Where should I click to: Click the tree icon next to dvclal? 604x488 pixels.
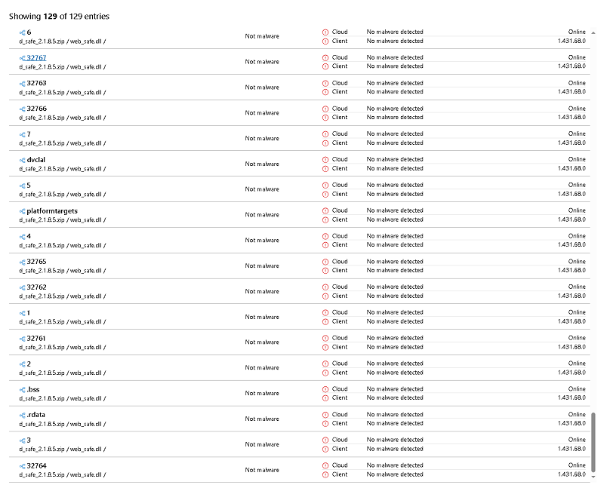23,160
